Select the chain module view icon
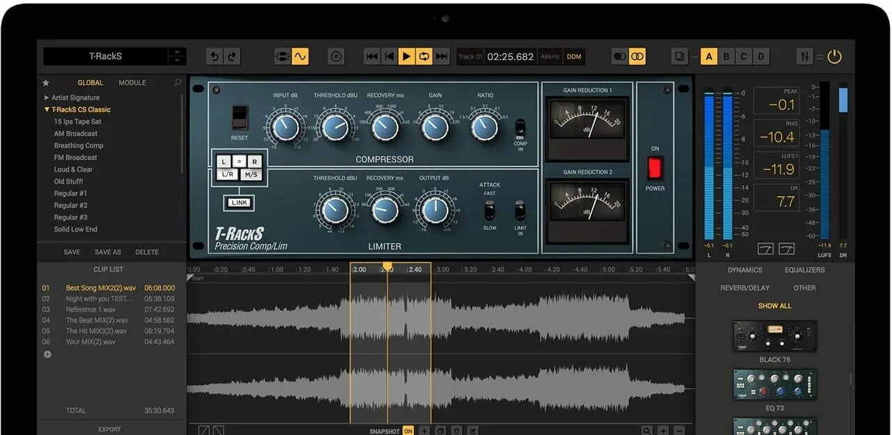 [x=283, y=56]
